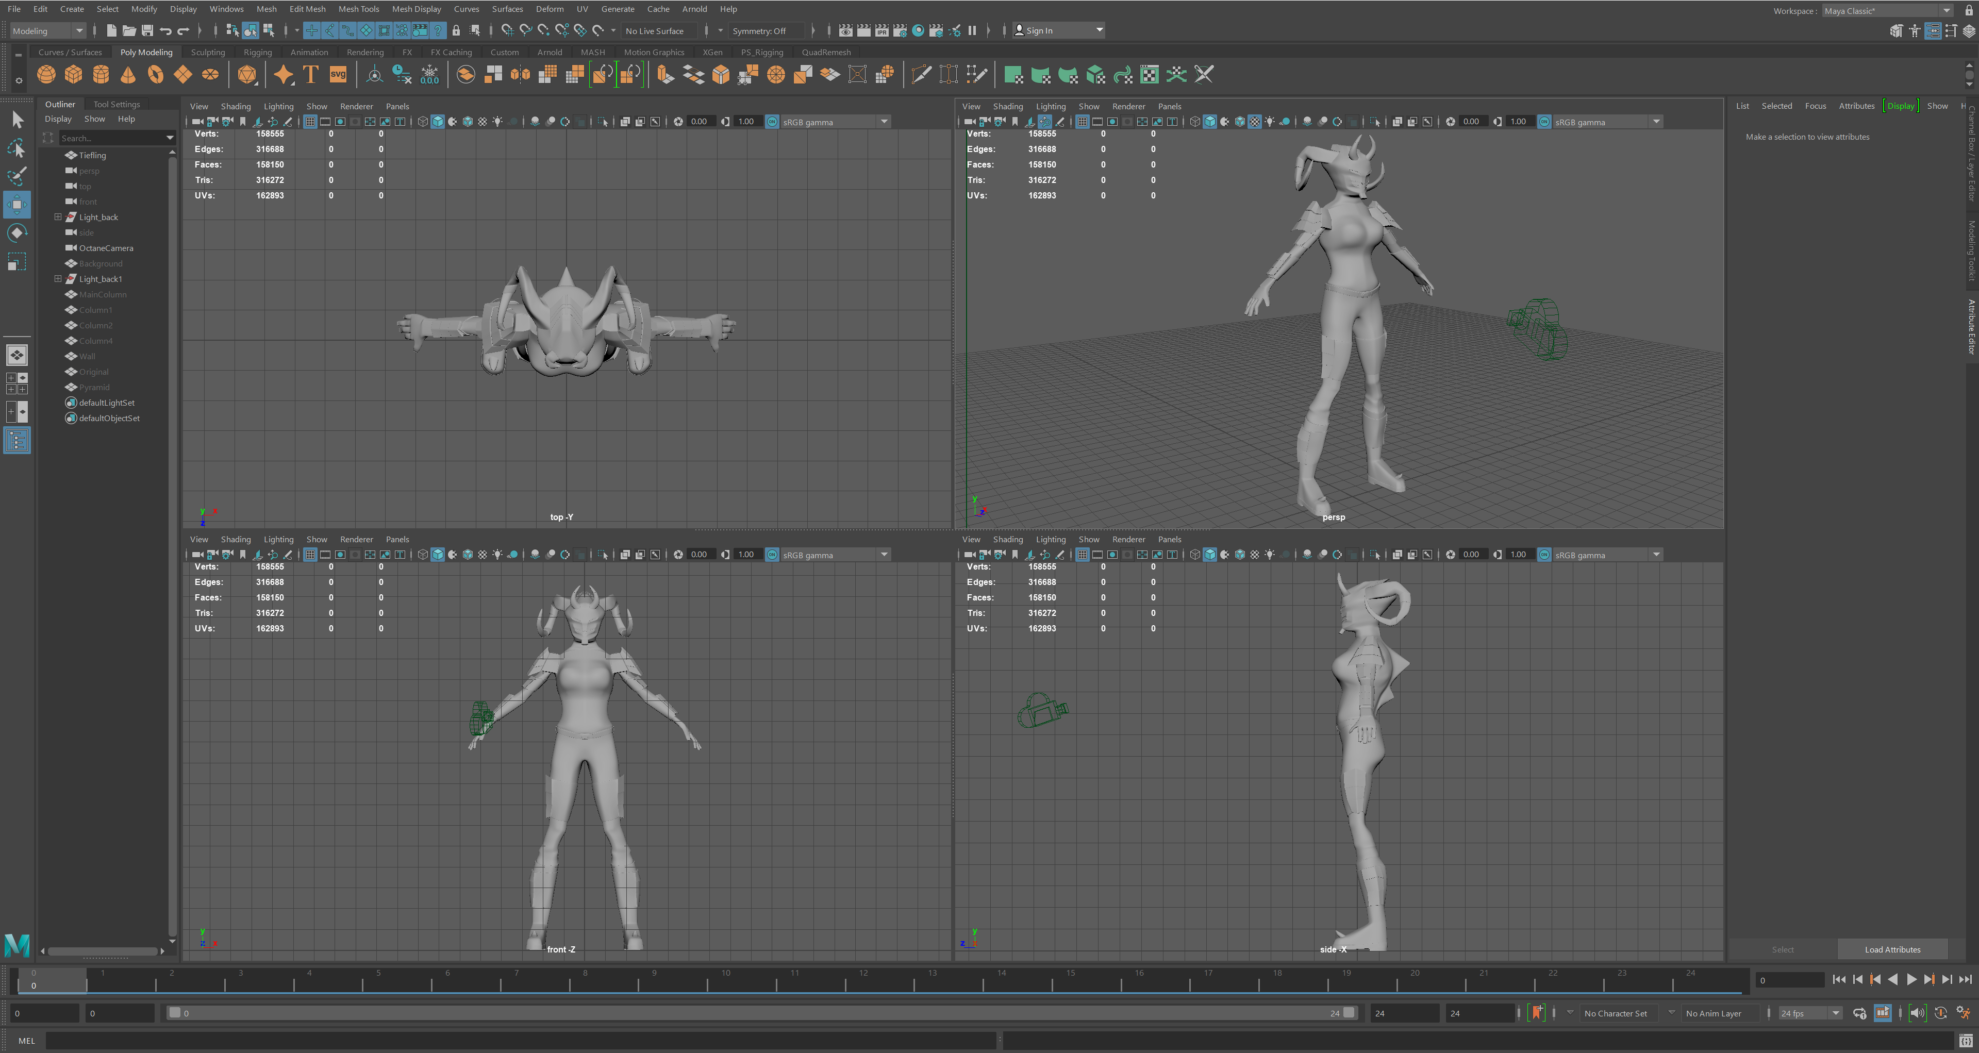
Task: Create a polygon sphere from the shelf
Action: tap(46, 75)
